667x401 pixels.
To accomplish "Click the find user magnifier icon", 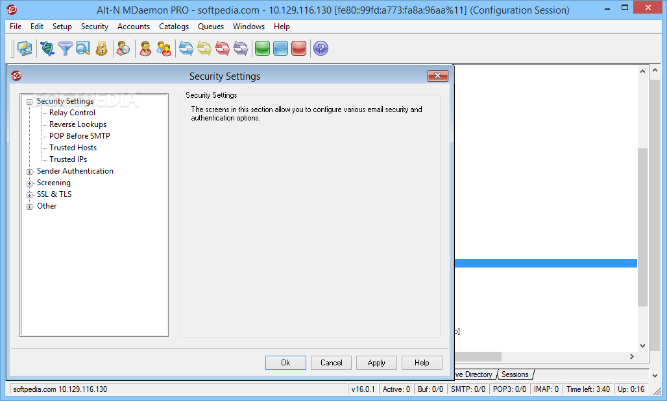I will point(123,49).
